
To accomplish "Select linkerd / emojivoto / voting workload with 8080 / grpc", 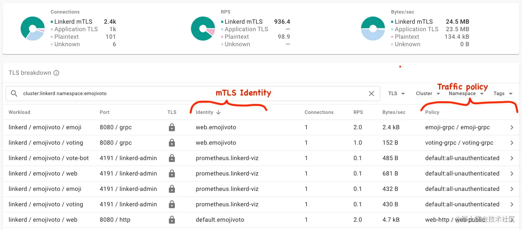I will pos(46,143).
